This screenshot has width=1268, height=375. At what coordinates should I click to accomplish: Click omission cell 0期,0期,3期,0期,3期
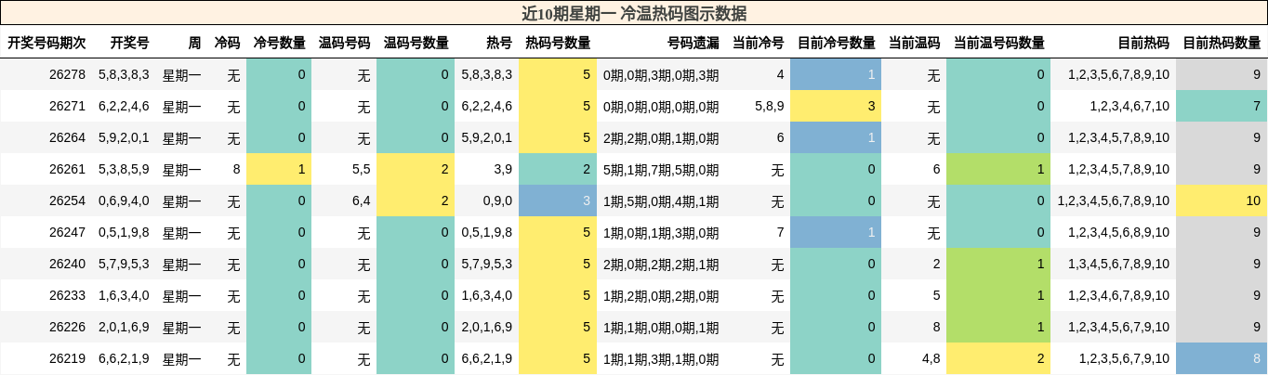661,75
